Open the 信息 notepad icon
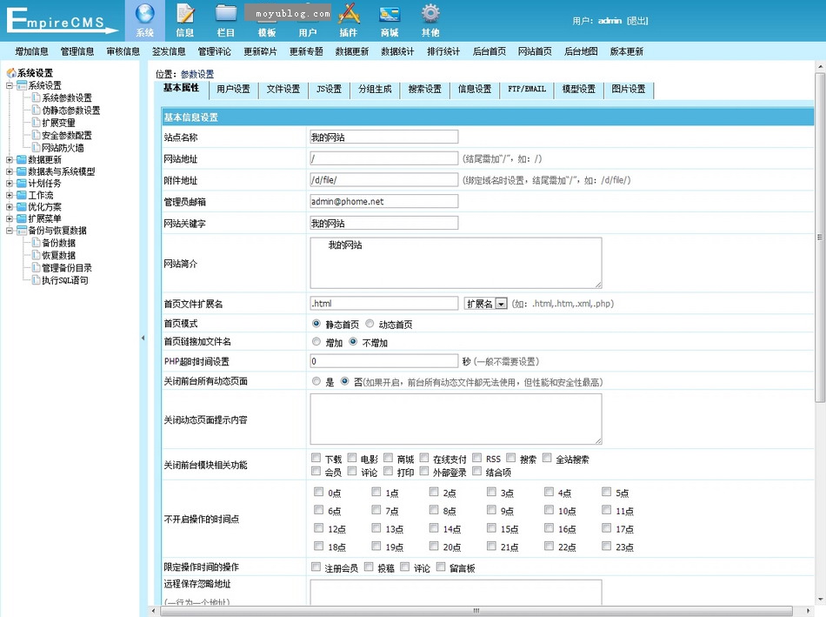 point(185,14)
